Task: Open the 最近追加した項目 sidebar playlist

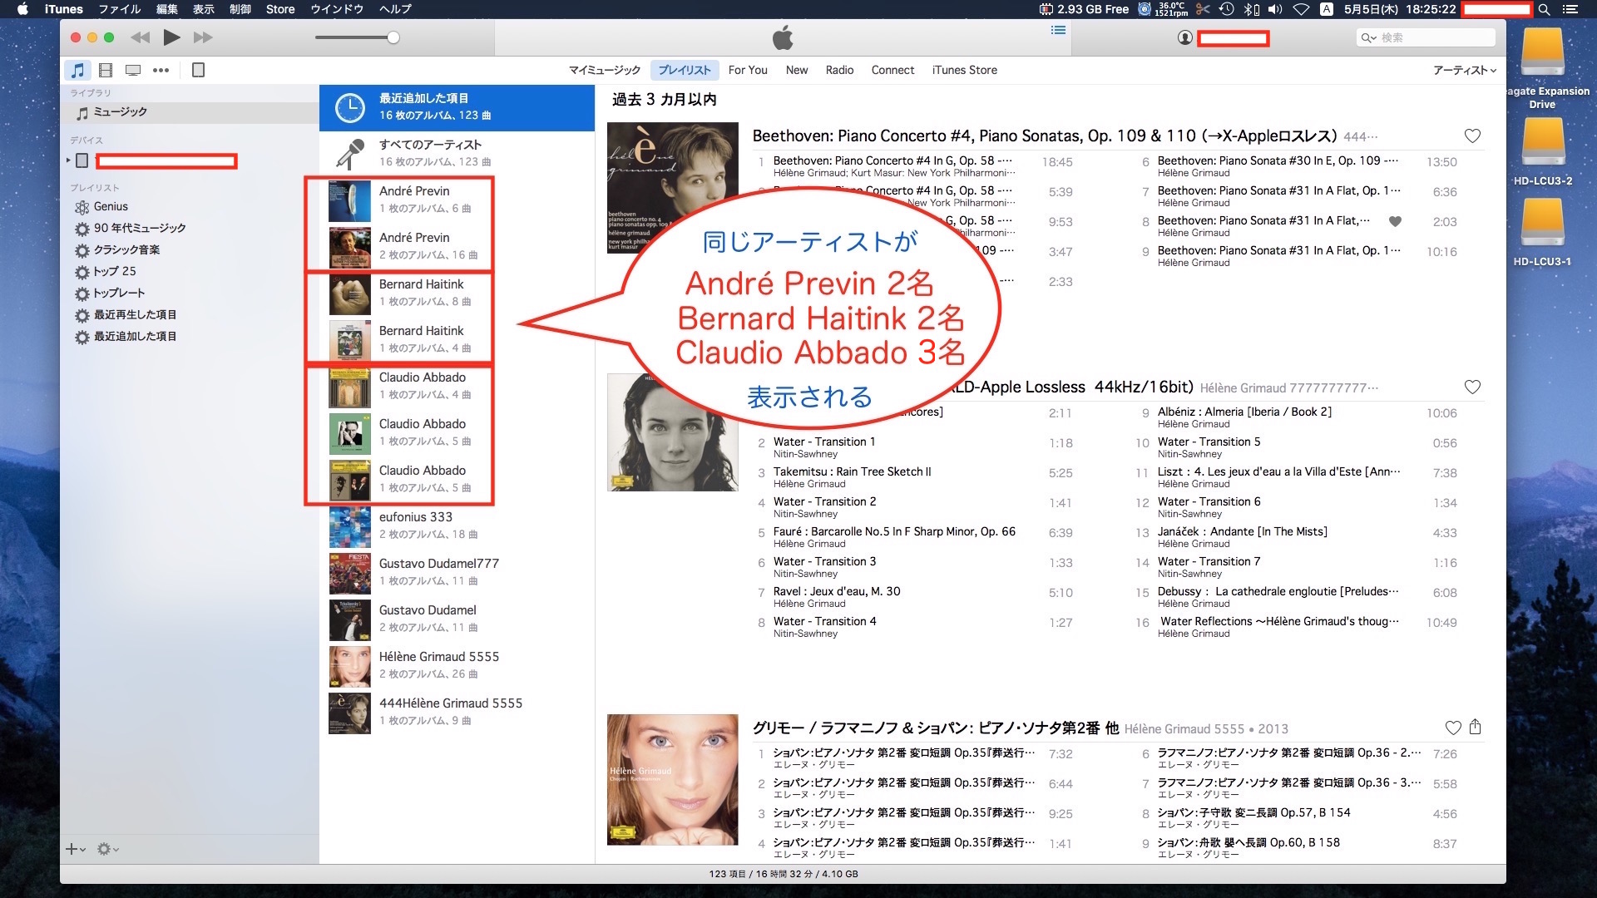Action: click(135, 336)
